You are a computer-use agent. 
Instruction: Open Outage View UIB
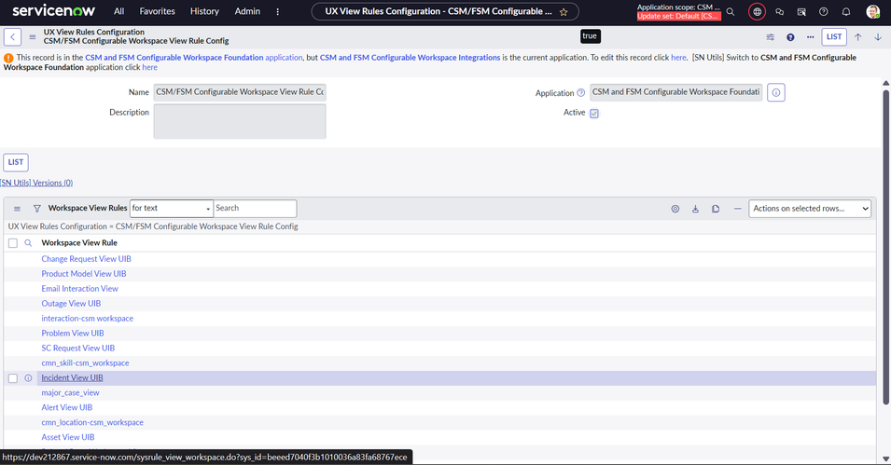71,304
